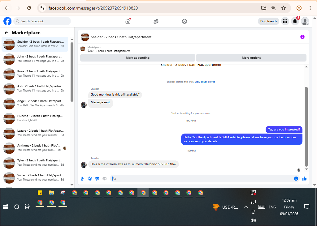The height and width of the screenshot is (226, 317).
Task: Open the Facebook menu grid icon
Action: click(285, 21)
